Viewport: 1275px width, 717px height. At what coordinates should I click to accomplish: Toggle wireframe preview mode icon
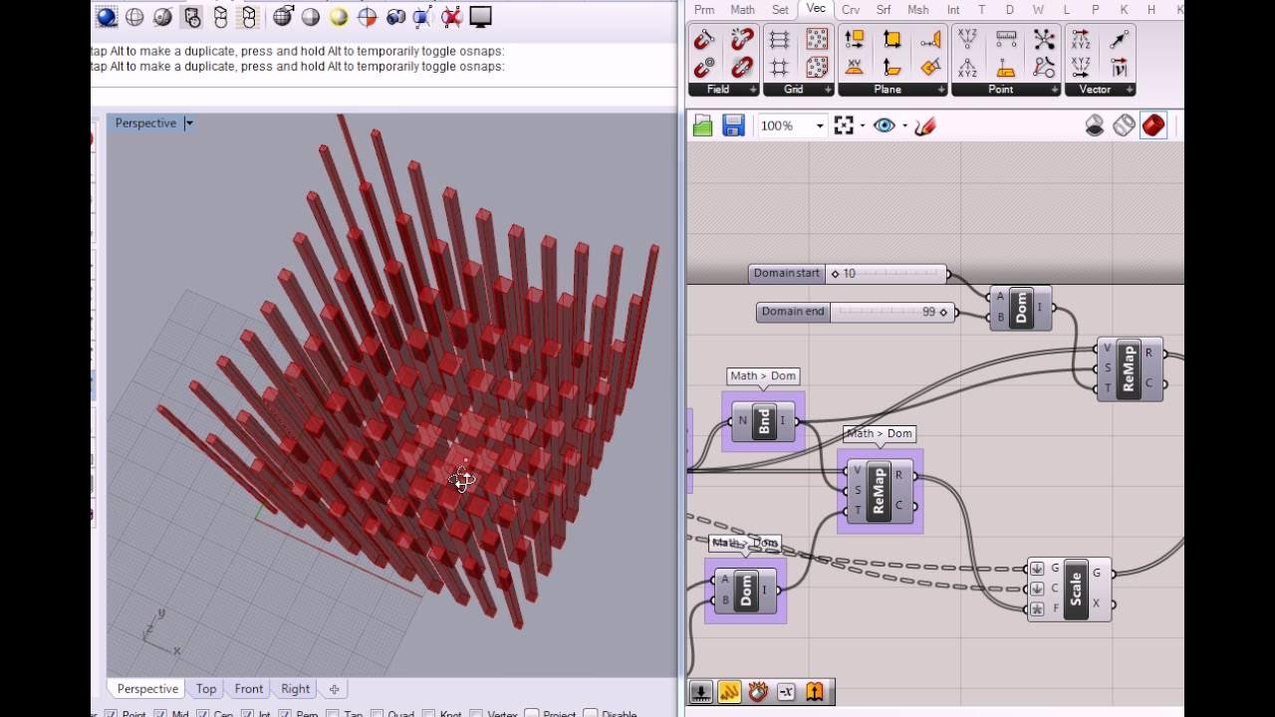pyautogui.click(x=1125, y=125)
